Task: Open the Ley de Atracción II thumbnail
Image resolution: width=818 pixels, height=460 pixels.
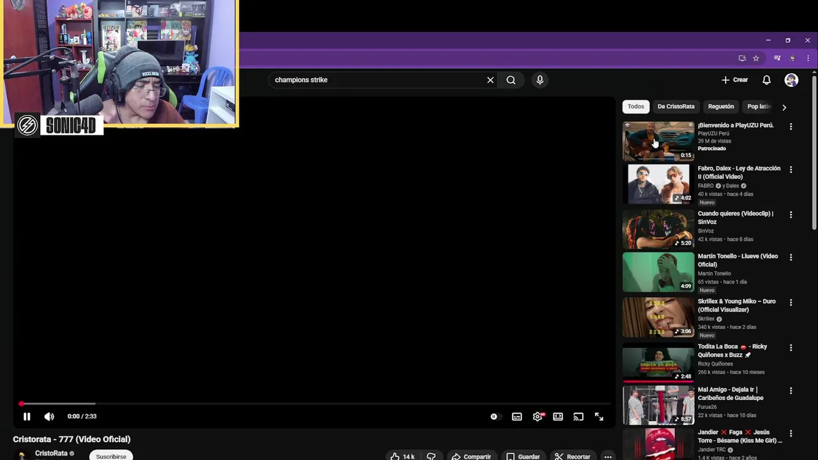Action: 658,184
